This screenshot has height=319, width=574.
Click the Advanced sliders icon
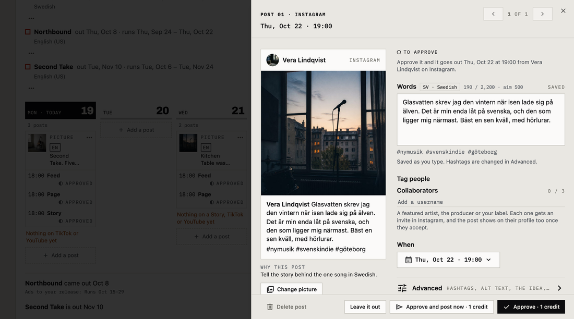pyautogui.click(x=402, y=288)
